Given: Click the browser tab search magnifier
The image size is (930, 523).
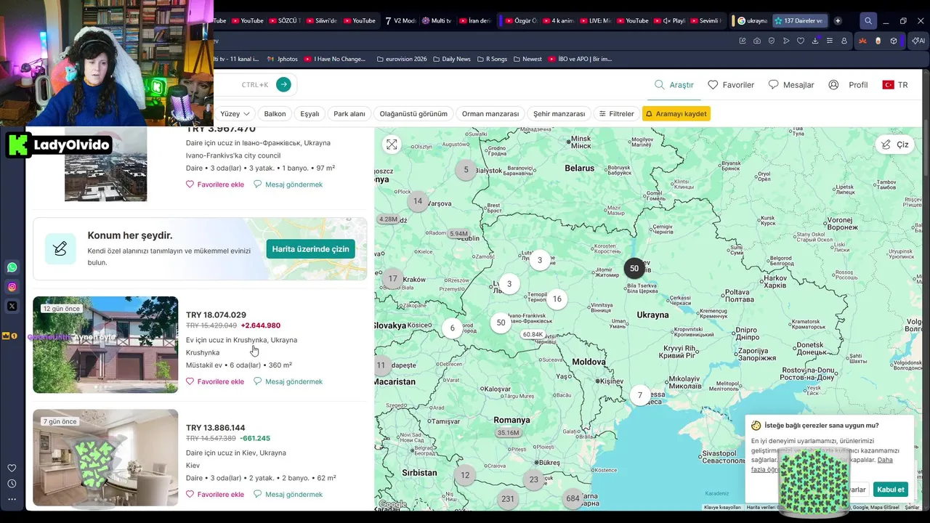Looking at the screenshot, I should pos(868,21).
